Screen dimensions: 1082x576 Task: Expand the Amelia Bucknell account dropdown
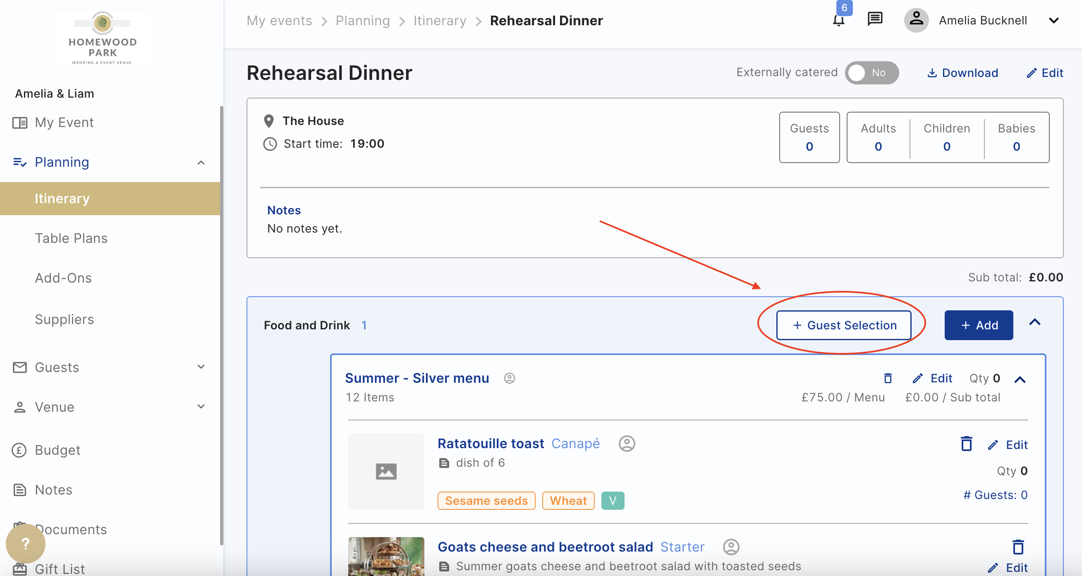[x=1053, y=21]
